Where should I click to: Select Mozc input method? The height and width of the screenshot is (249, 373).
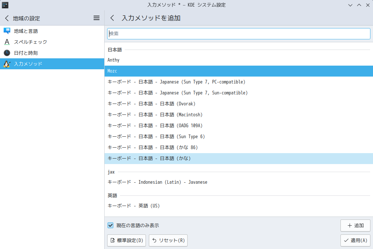coord(238,71)
